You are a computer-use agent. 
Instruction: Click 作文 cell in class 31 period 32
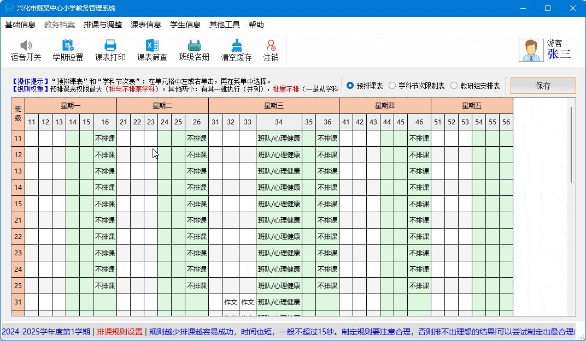231,302
